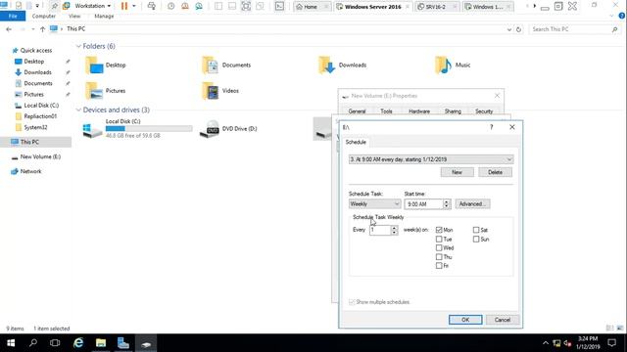627x352 pixels.
Task: Open the VMware Workstation menu dropdown
Action: pos(93,6)
